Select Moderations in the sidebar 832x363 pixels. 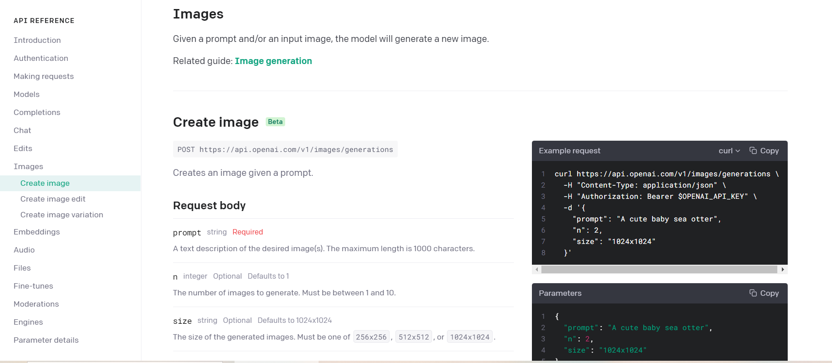[36, 304]
